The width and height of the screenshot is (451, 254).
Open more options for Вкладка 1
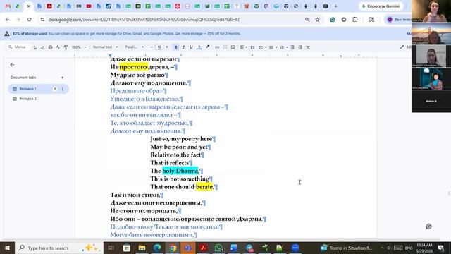tap(63, 89)
